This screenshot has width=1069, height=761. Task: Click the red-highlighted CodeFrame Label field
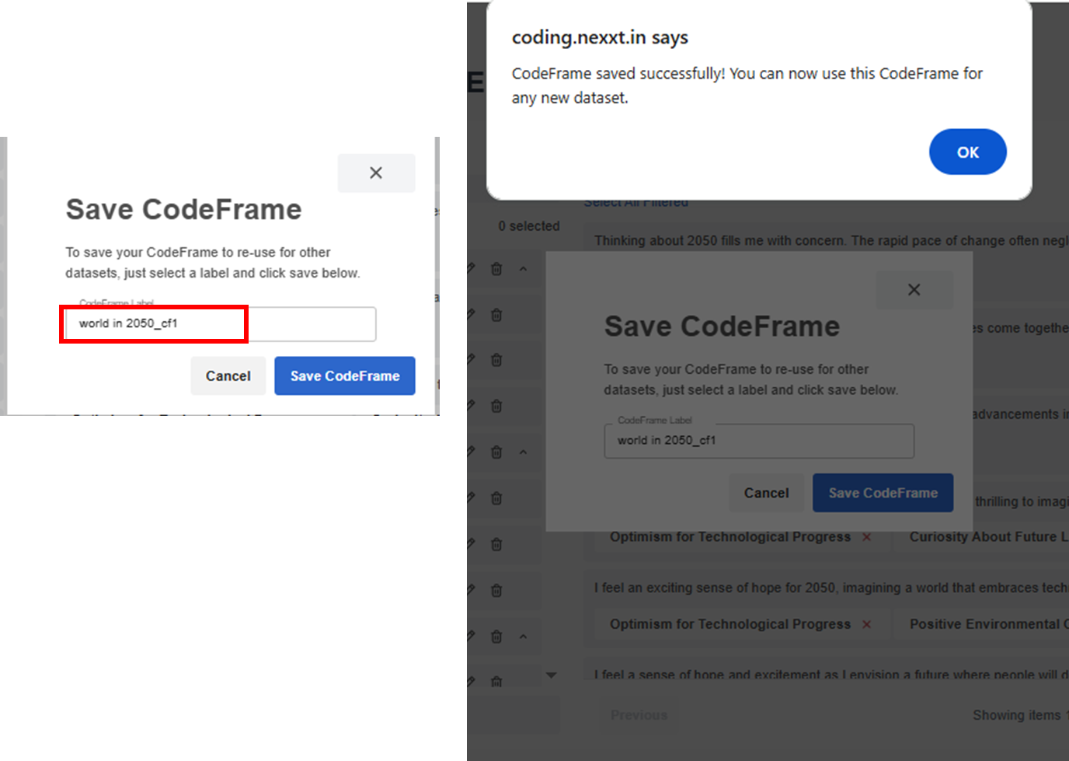tap(154, 324)
